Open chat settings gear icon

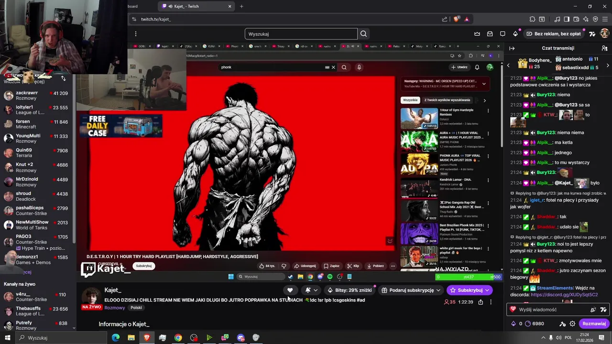[572, 323]
